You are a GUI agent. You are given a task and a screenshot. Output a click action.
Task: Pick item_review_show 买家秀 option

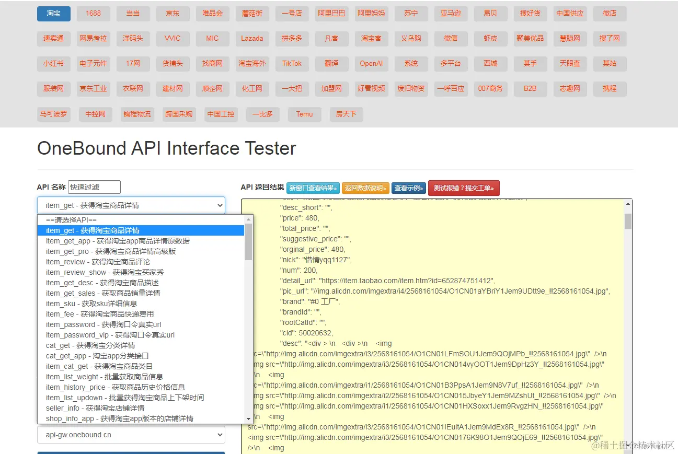141,272
